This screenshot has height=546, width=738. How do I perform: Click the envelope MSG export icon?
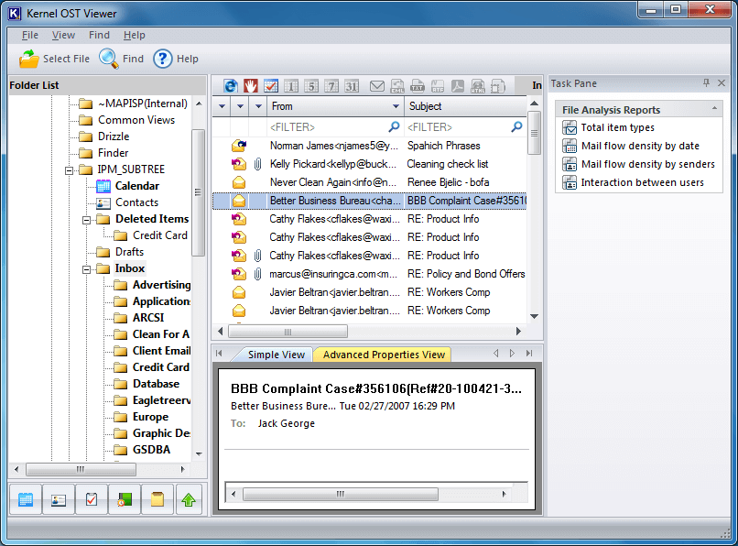pos(376,86)
